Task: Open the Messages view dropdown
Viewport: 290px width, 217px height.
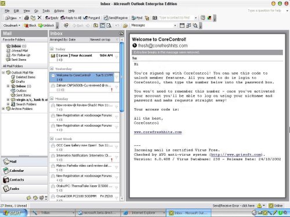Action: [x=175, y=25]
